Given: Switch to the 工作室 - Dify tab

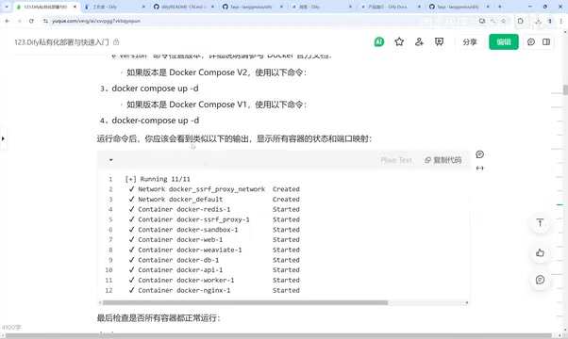Looking at the screenshot, I should 112,7.
